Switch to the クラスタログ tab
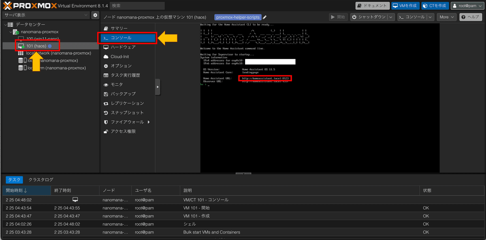The width and height of the screenshot is (486, 240). pyautogui.click(x=41, y=180)
